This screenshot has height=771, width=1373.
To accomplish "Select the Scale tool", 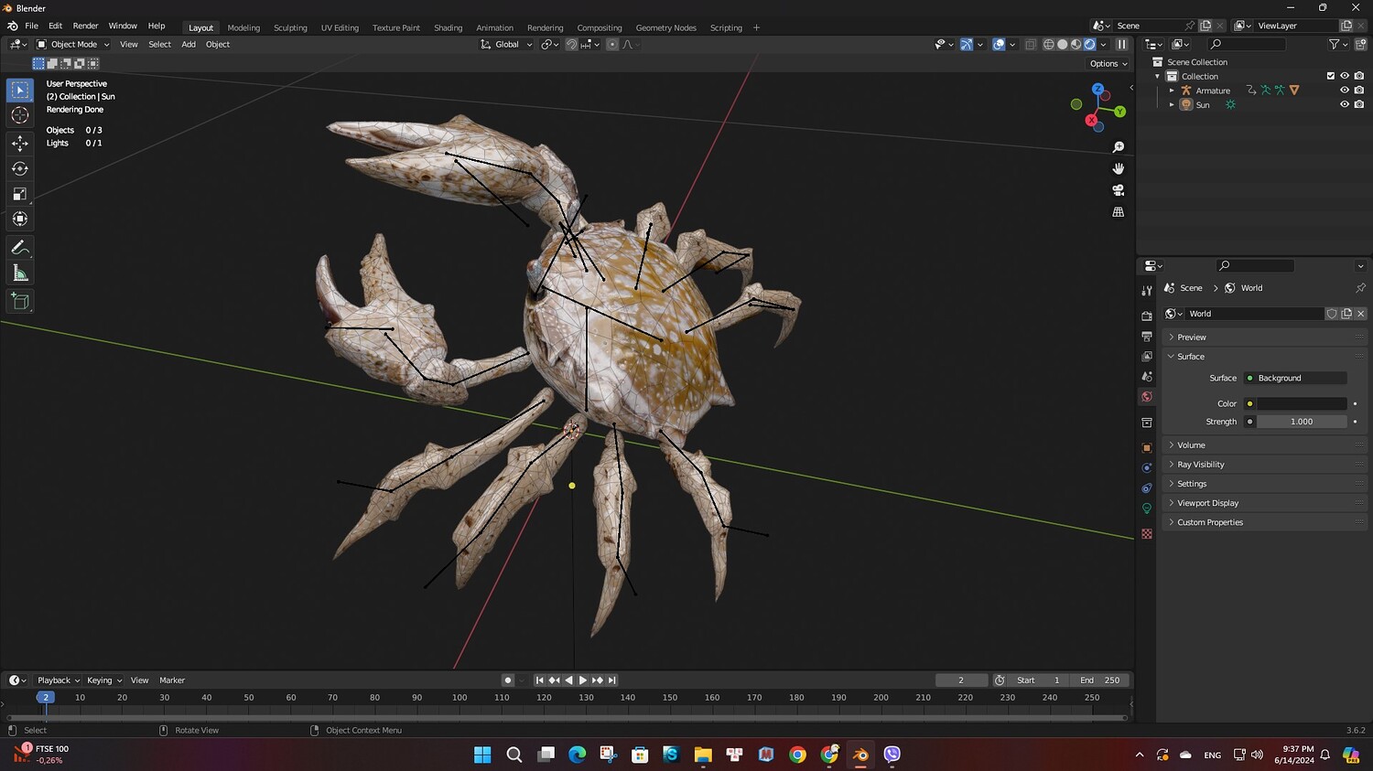I will tap(19, 194).
